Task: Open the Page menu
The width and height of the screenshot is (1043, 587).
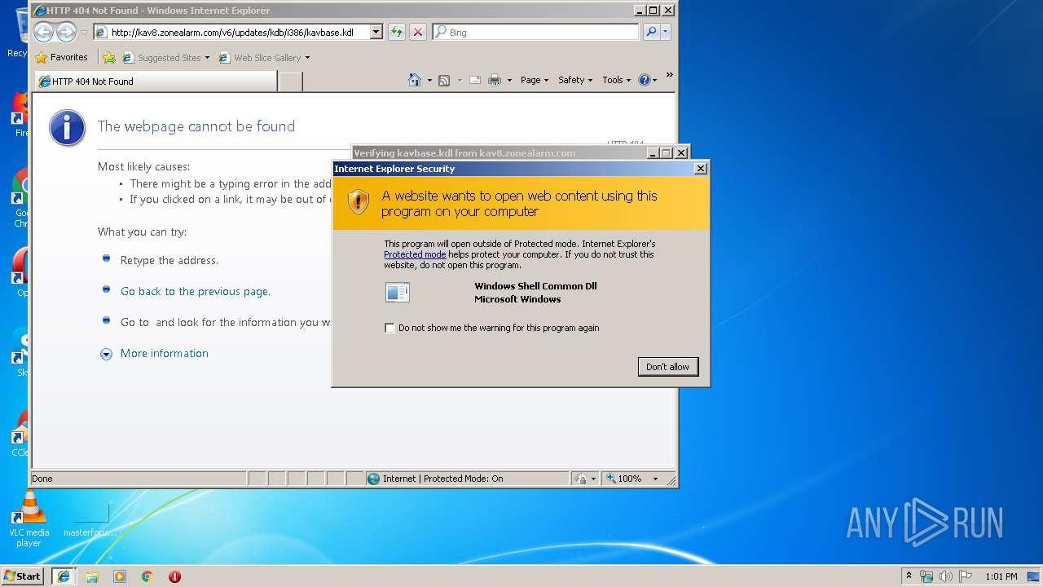Action: coord(535,80)
